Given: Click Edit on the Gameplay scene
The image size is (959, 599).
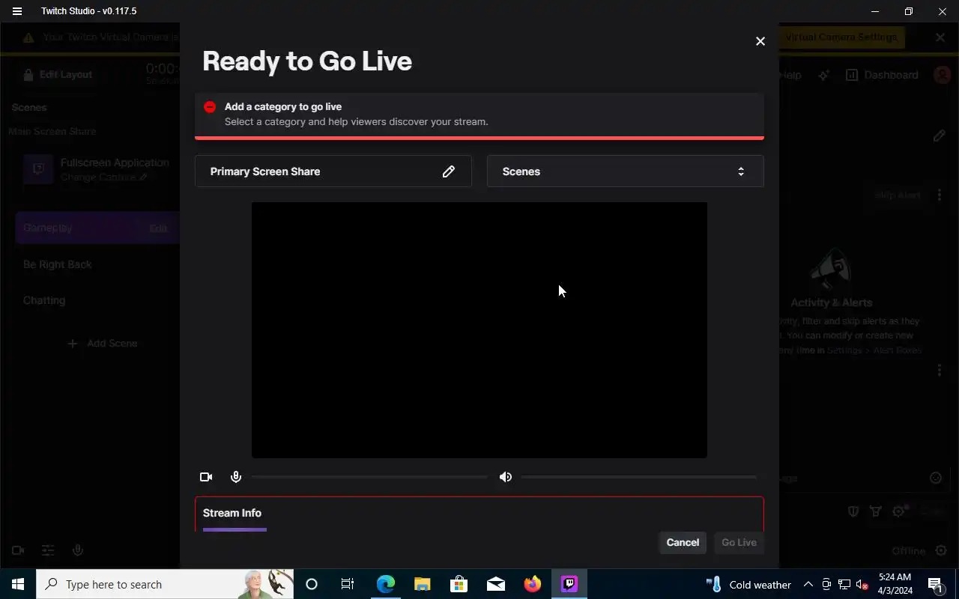Looking at the screenshot, I should 158,228.
